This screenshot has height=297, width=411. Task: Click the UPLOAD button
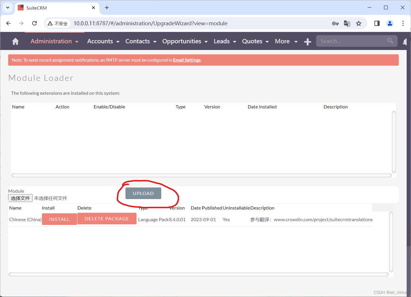click(143, 193)
